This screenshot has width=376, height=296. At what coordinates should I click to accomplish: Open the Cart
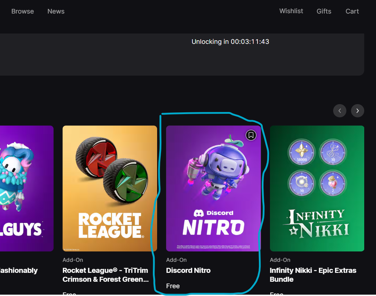[x=352, y=11]
